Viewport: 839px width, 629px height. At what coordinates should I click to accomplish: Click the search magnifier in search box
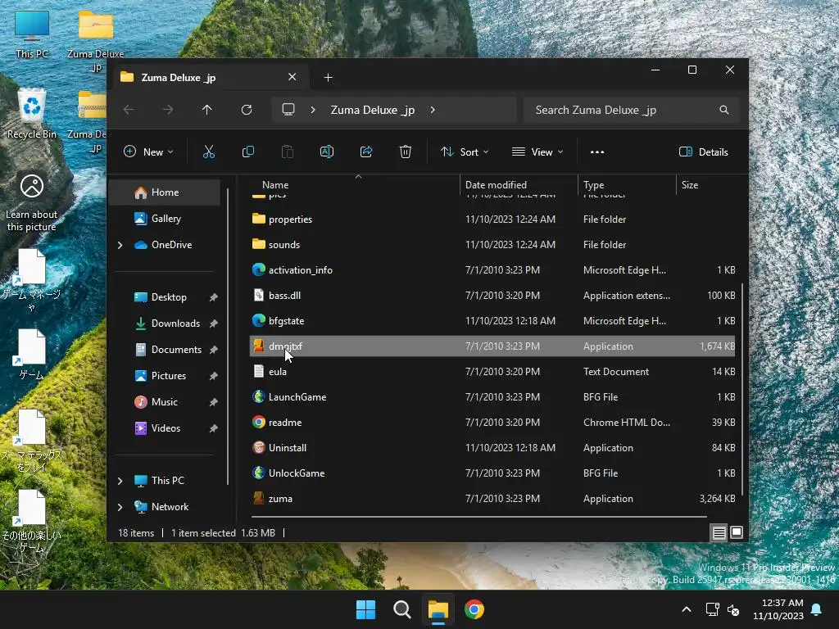[724, 110]
